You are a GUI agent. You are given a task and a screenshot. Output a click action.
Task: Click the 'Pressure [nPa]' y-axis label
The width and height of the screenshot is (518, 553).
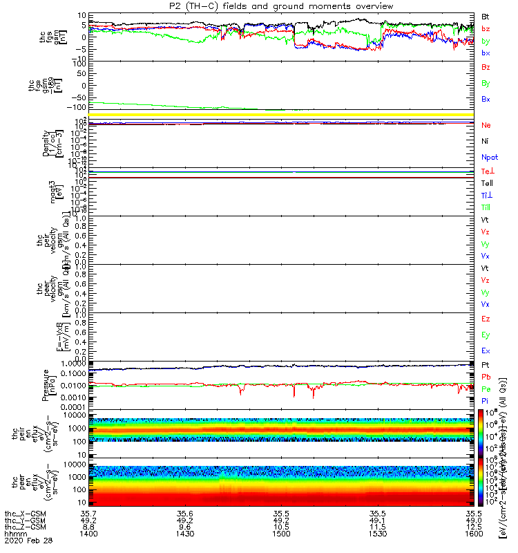[48, 385]
